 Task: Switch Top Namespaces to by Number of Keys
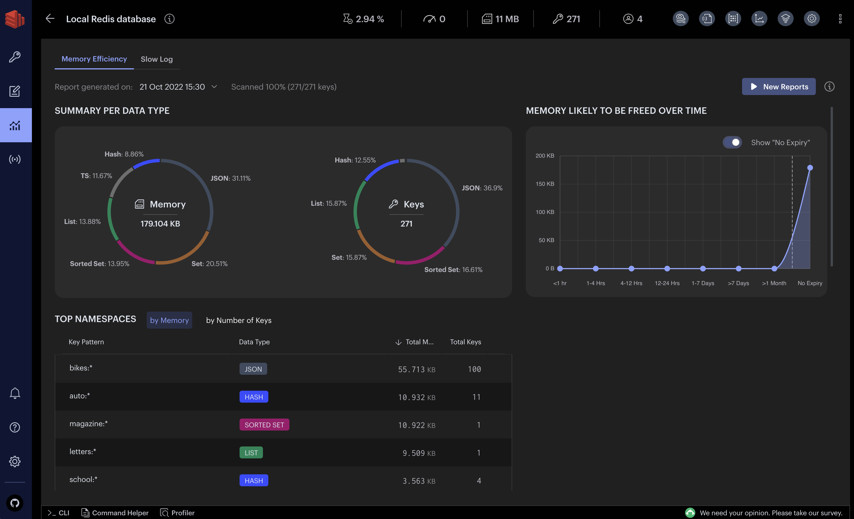[238, 320]
